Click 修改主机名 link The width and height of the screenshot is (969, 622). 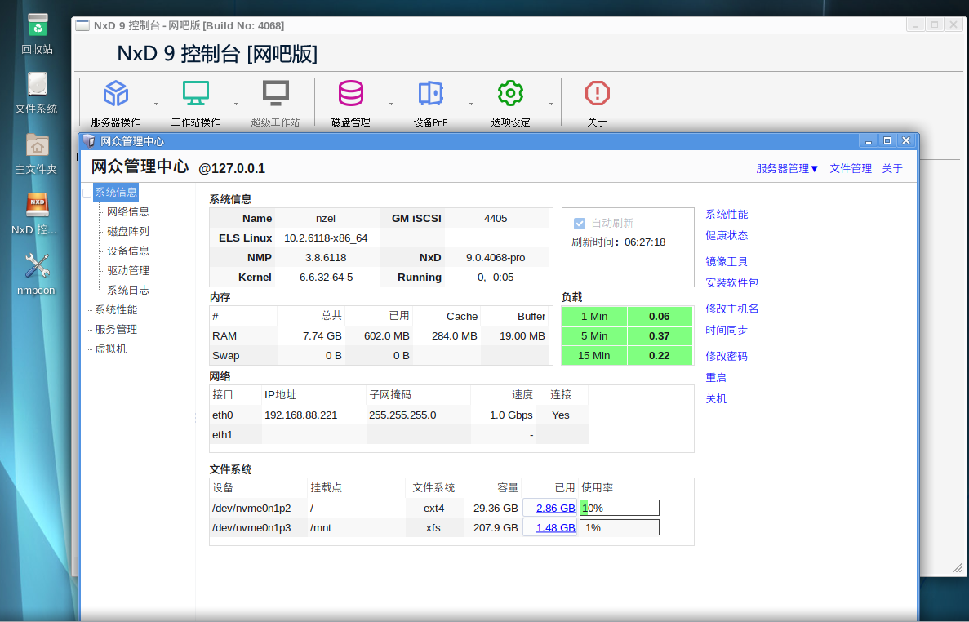[x=731, y=309]
